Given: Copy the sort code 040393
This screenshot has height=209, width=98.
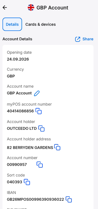Looking at the screenshot, I should (27, 182).
